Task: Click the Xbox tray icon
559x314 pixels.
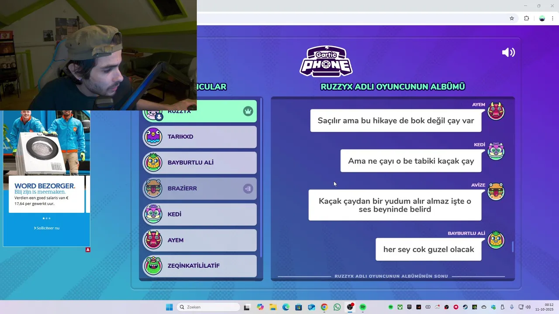Action: coord(400,307)
